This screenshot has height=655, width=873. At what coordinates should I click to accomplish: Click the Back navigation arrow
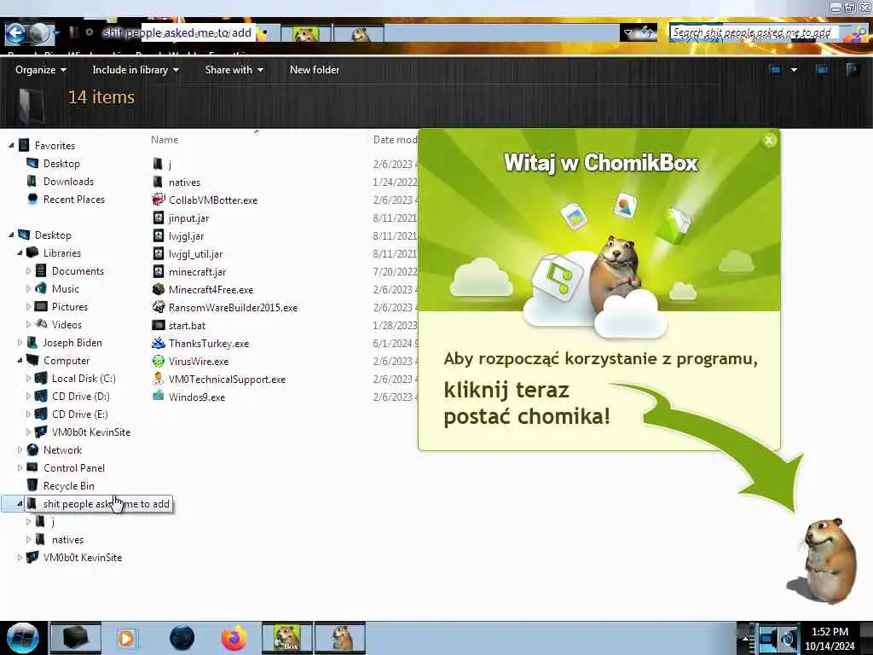click(15, 33)
